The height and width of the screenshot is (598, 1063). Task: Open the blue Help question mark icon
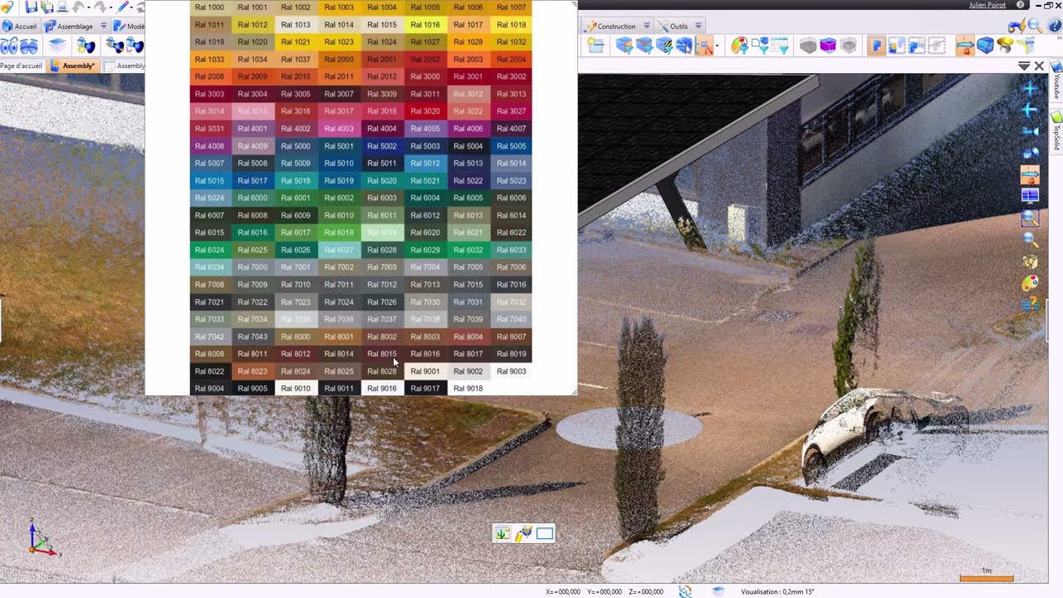[1053, 26]
